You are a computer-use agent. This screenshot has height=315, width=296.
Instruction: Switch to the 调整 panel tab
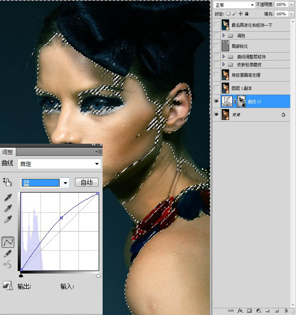coord(7,152)
